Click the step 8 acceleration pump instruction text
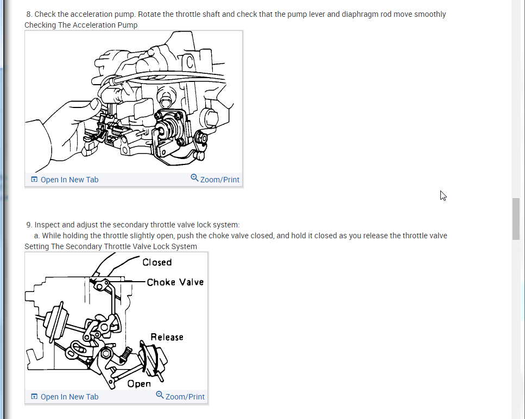Viewport: 525px width, 419px height. pos(236,15)
